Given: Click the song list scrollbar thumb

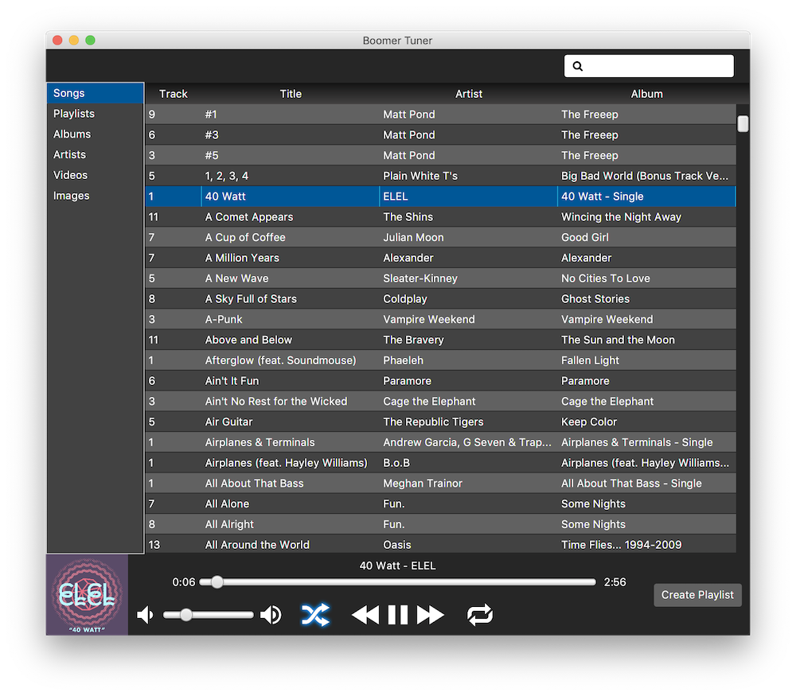Looking at the screenshot, I should (x=743, y=123).
